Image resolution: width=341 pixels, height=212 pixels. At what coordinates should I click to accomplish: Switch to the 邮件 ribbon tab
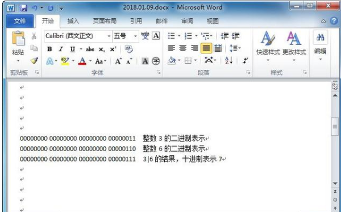tap(162, 21)
